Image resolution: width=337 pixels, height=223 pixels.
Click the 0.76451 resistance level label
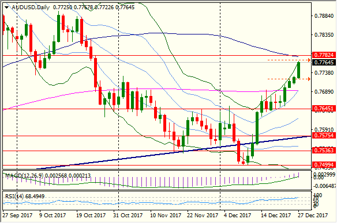pyautogui.click(x=324, y=108)
